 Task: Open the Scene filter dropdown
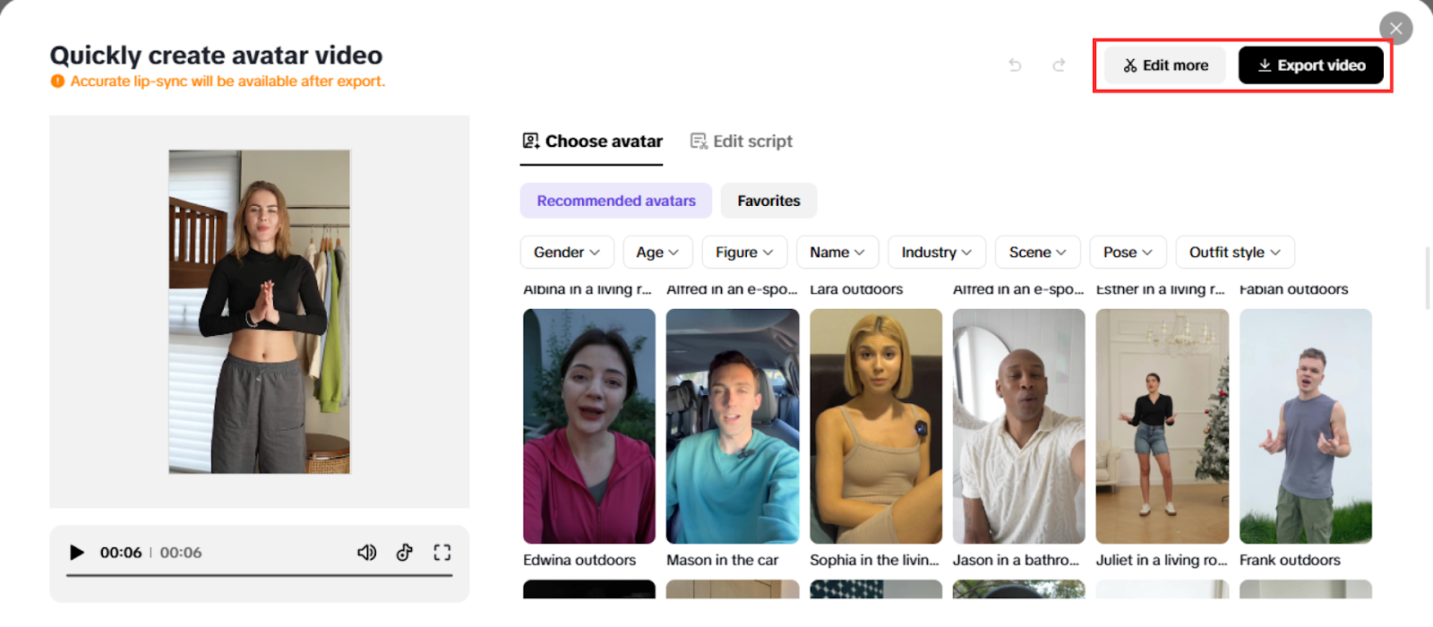pyautogui.click(x=1037, y=253)
